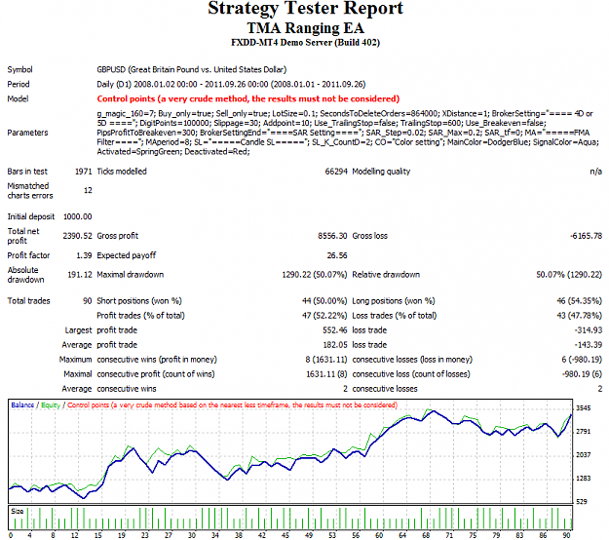The image size is (609, 540).
Task: Click the x-axis trade number '45'
Action: [285, 535]
